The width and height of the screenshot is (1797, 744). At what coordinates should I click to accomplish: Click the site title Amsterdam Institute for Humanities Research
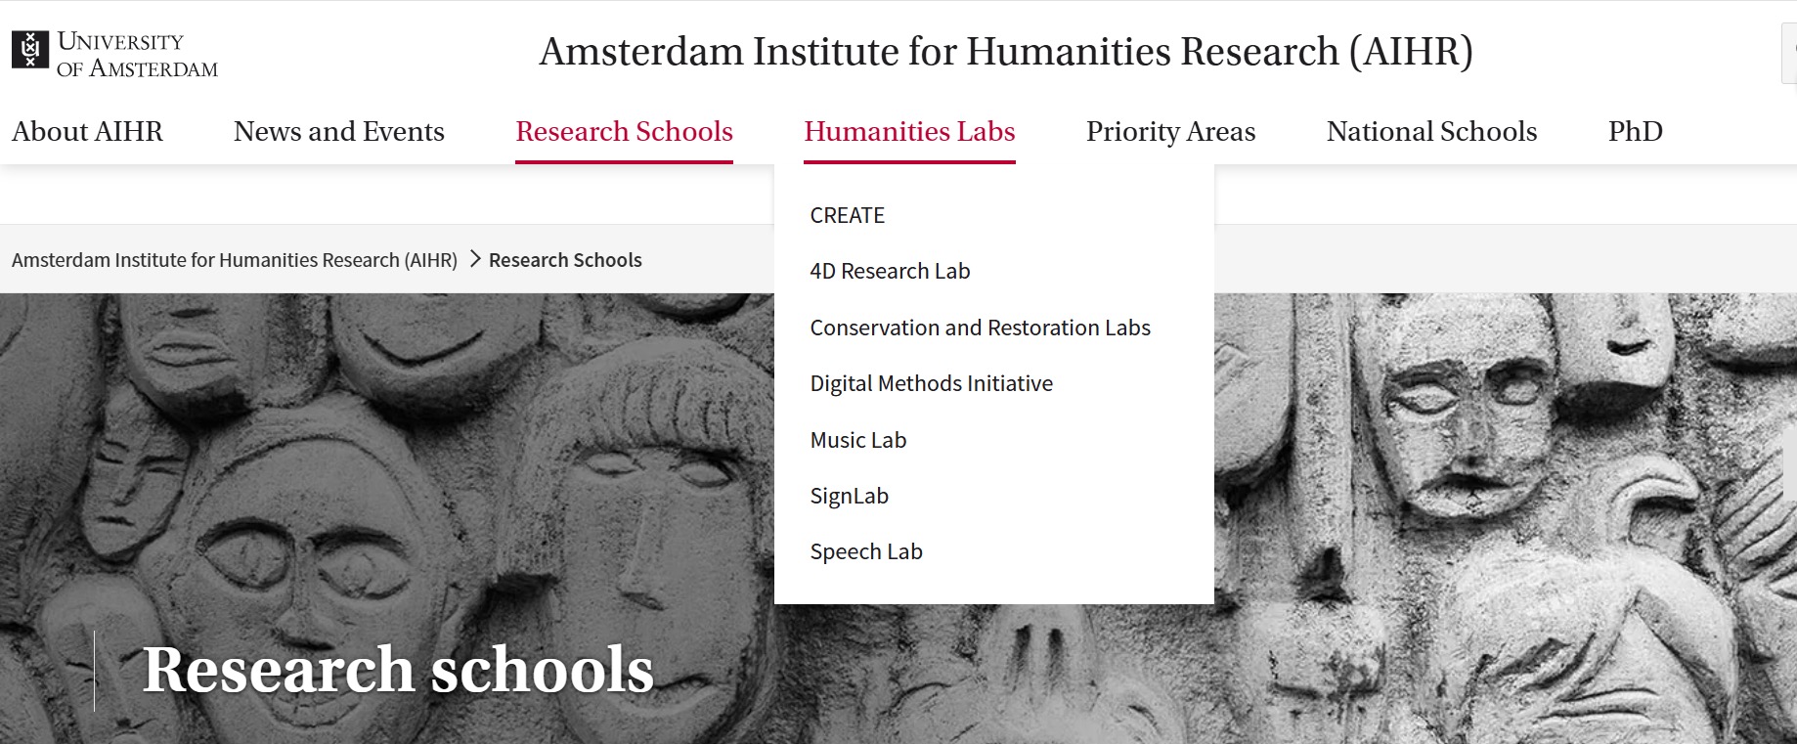pyautogui.click(x=1005, y=52)
